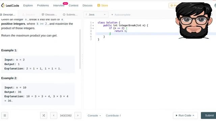216x121 pixels.
Task: Open the Problems page
Action: 43,5
